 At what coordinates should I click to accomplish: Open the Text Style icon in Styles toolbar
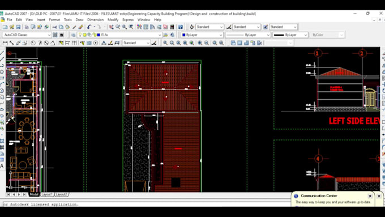(192, 27)
